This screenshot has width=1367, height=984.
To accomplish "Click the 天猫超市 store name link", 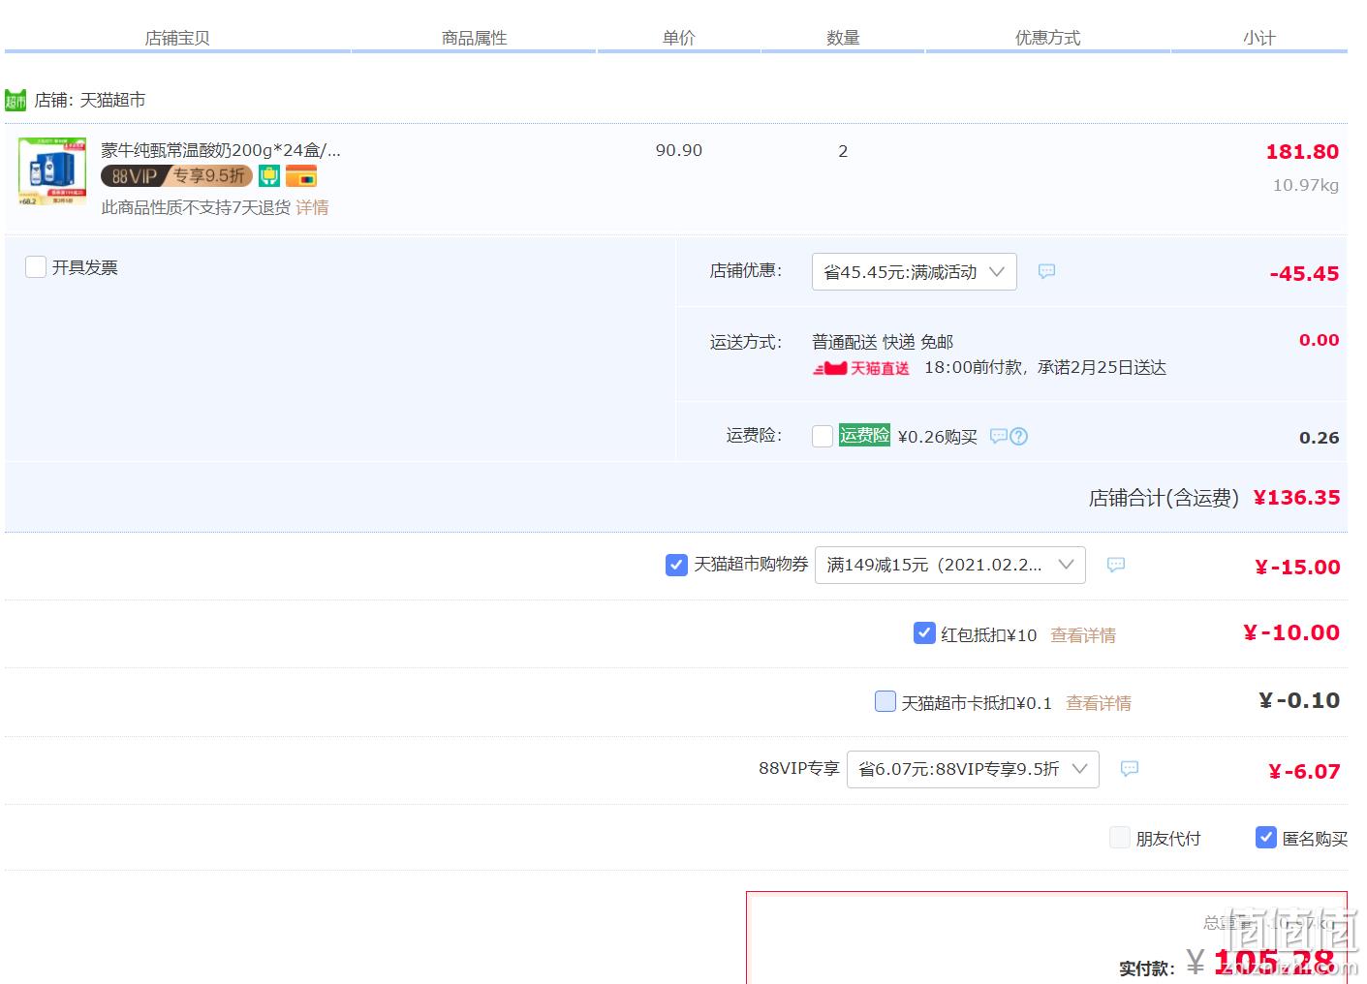I will click(112, 100).
